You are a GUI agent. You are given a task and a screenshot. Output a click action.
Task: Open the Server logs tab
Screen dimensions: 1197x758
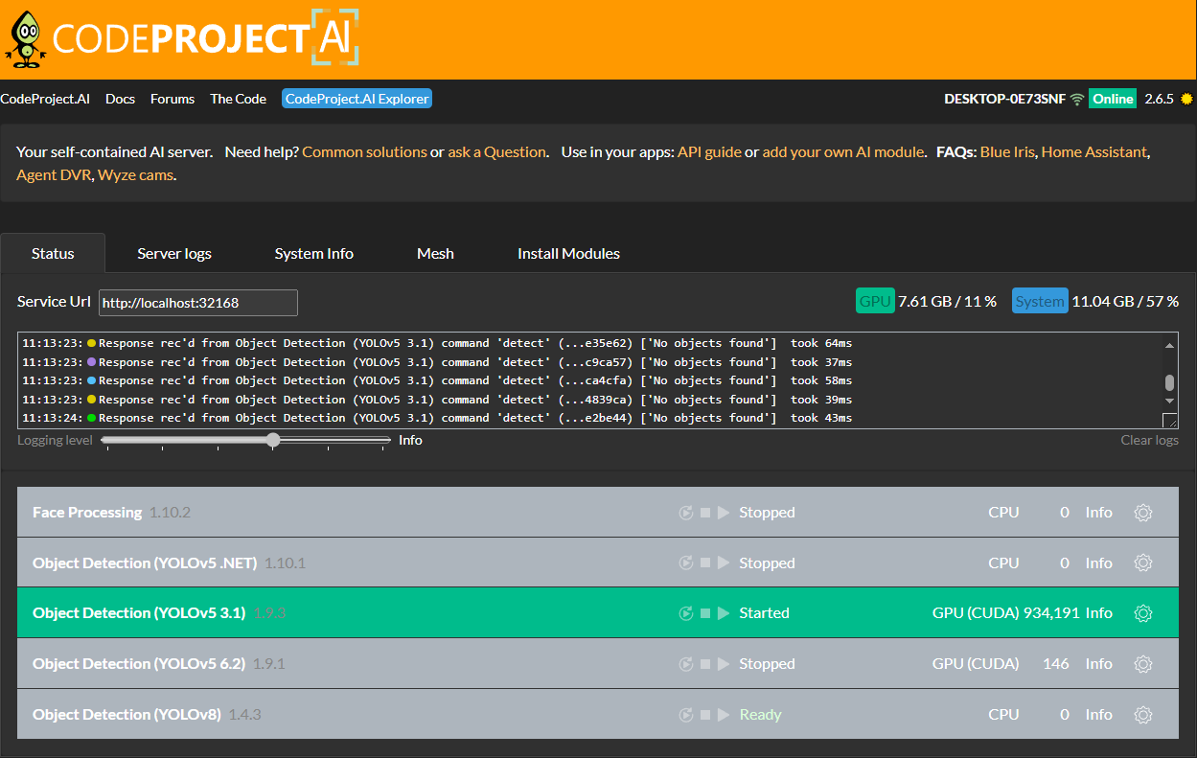(x=174, y=253)
